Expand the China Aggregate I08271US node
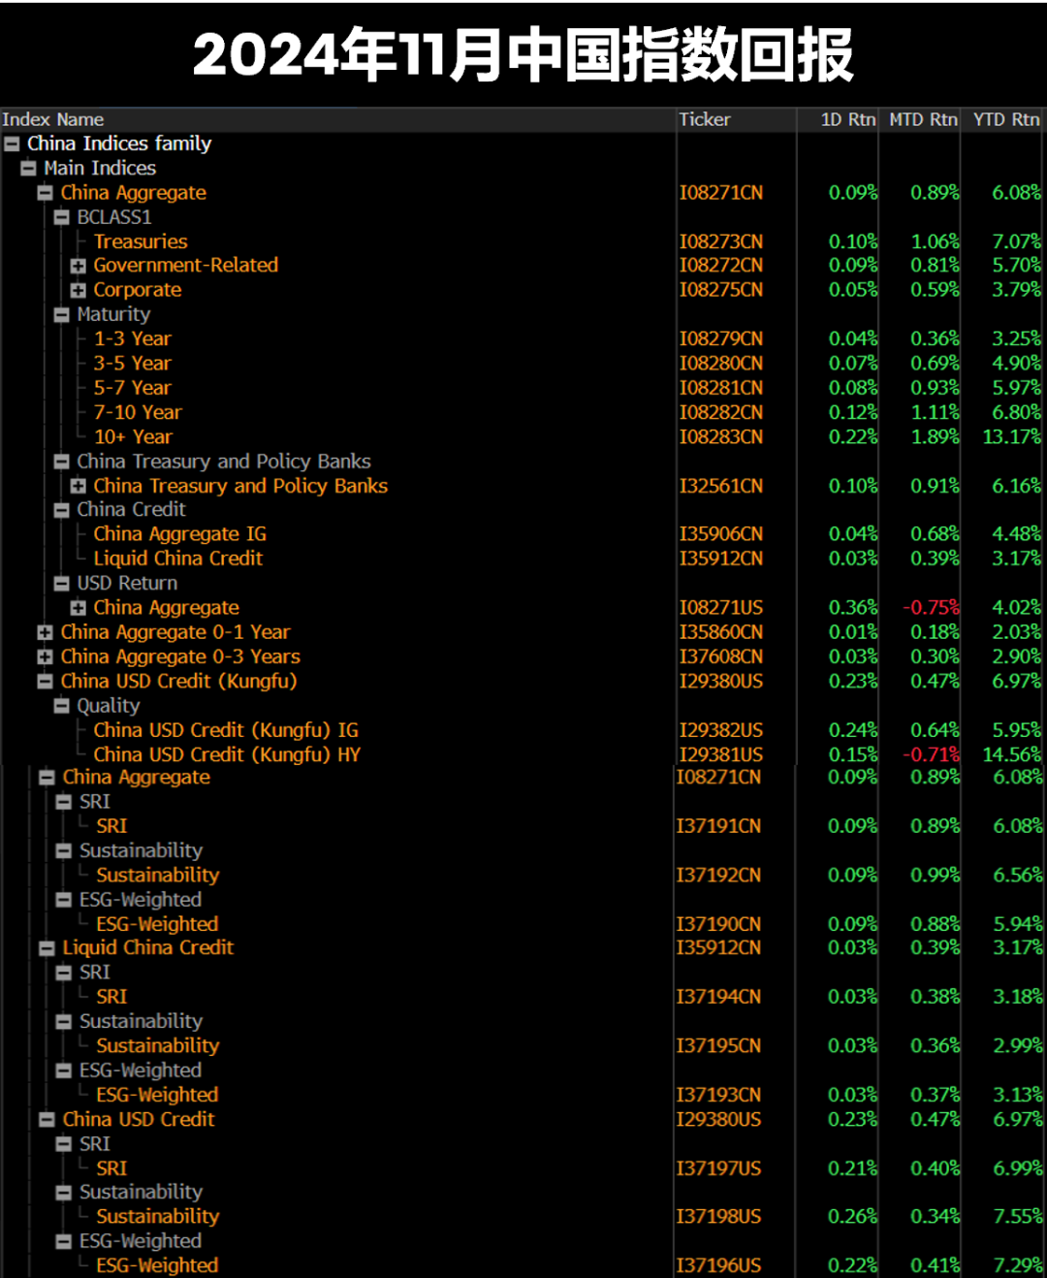Viewport: 1047px width, 1278px height. (78, 608)
